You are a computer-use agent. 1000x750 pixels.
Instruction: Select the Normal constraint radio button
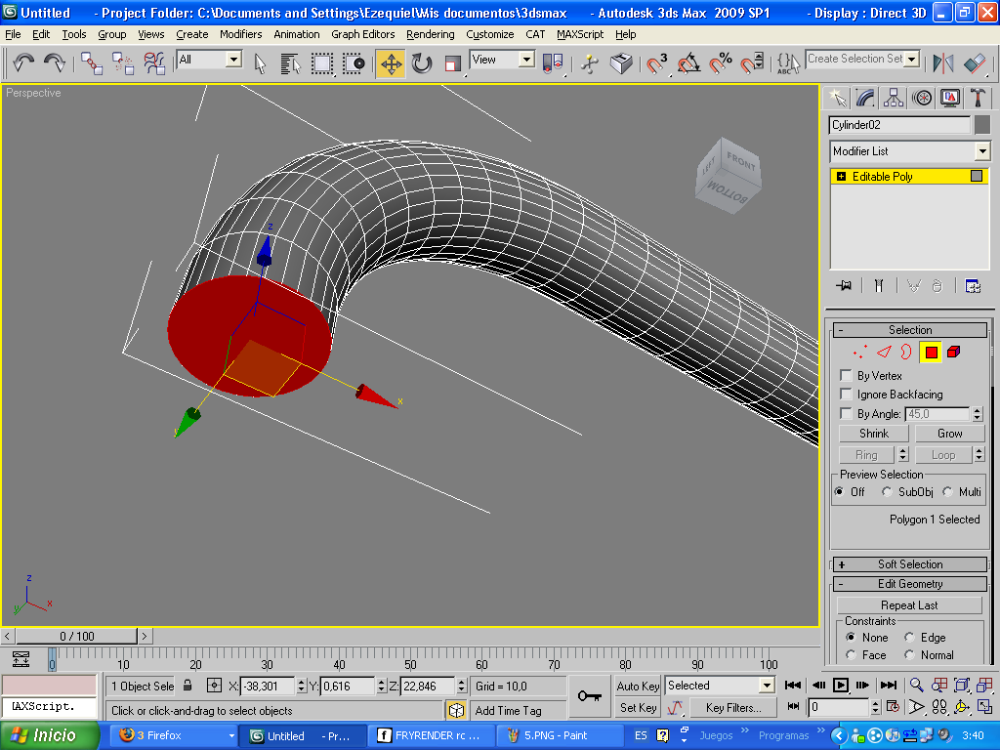pos(909,655)
